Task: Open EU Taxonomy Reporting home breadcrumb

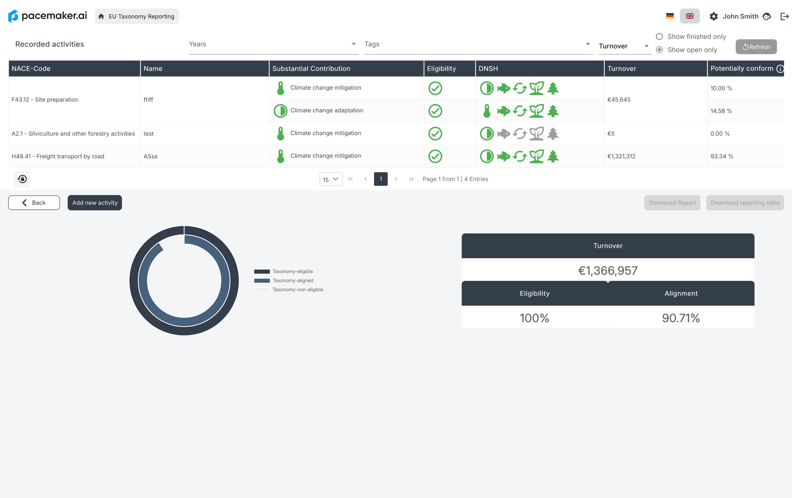Action: click(x=136, y=17)
